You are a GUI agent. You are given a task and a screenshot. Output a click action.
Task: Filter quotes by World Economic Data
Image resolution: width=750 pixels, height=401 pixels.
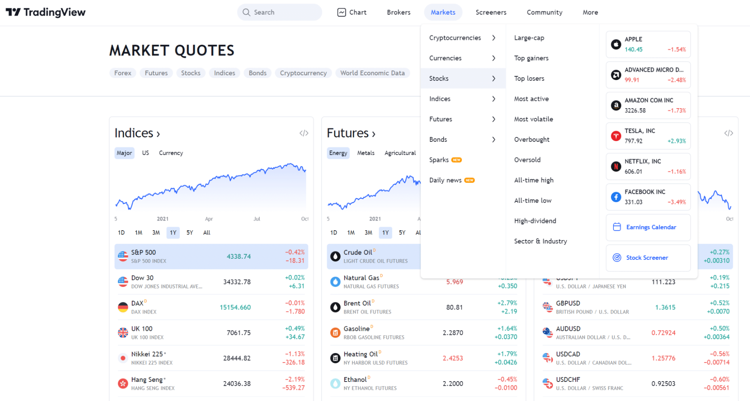373,73
